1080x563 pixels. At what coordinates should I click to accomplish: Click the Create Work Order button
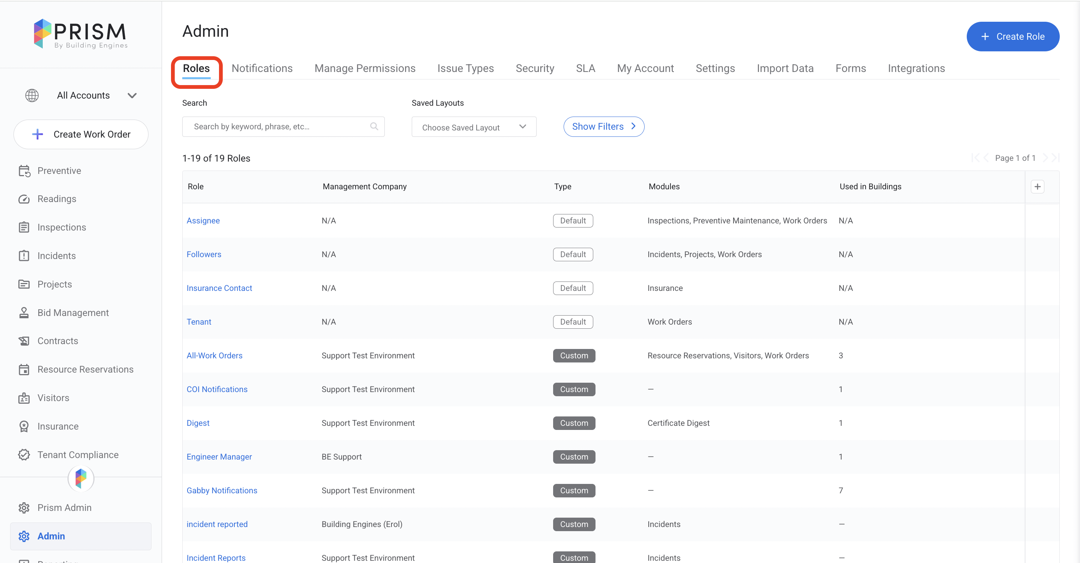click(81, 134)
